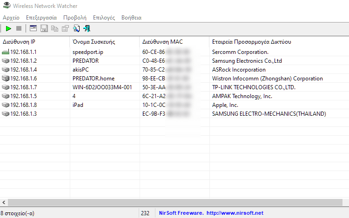Open the Επιλογές menu
349x218 pixels.
click(104, 18)
